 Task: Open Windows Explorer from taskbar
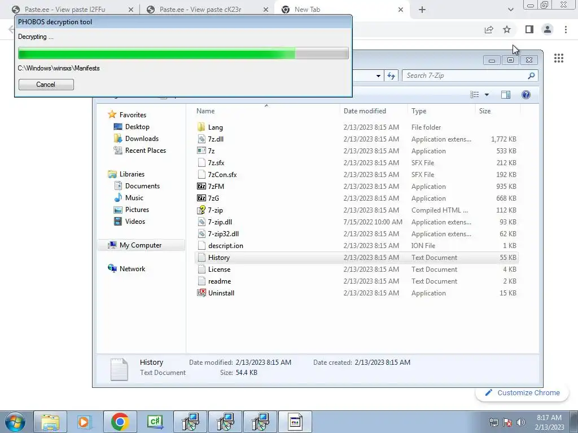point(50,422)
